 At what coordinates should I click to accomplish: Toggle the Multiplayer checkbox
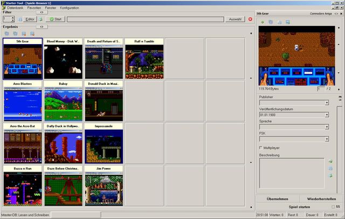coord(261,148)
